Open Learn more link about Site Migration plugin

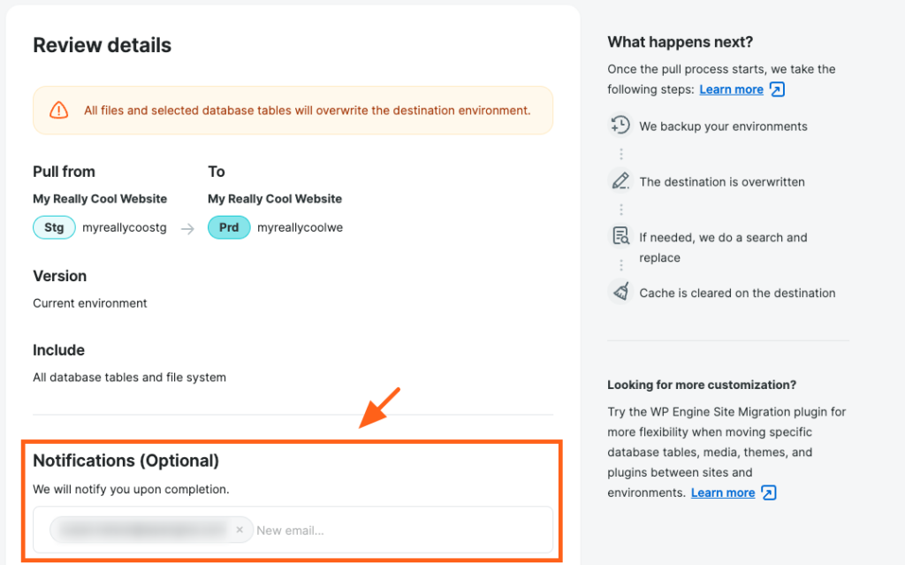pos(723,492)
